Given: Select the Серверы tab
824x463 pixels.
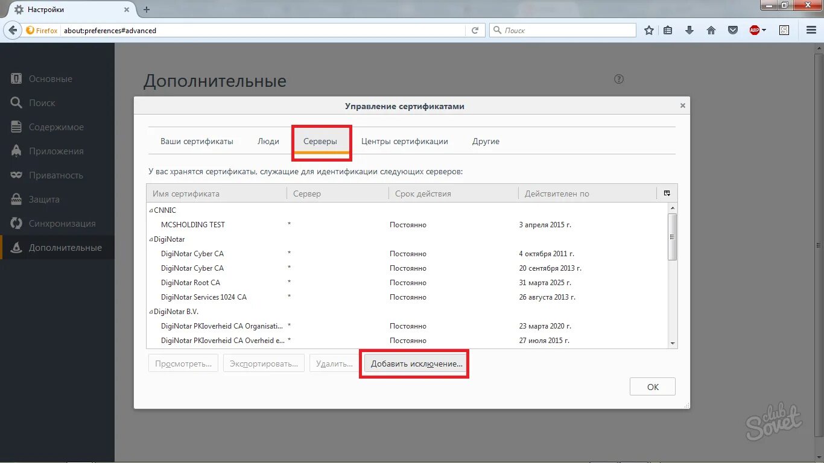Looking at the screenshot, I should click(320, 141).
